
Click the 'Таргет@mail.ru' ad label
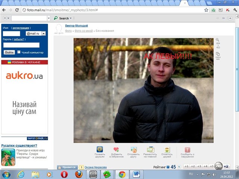pyautogui.click(x=37, y=138)
